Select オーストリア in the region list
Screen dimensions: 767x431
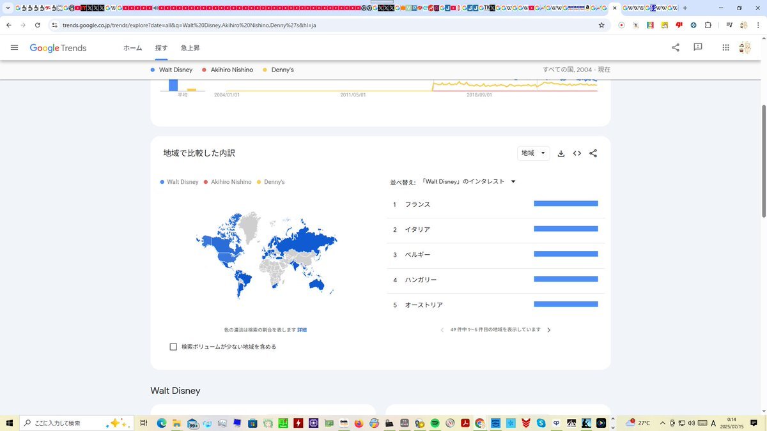tap(424, 305)
